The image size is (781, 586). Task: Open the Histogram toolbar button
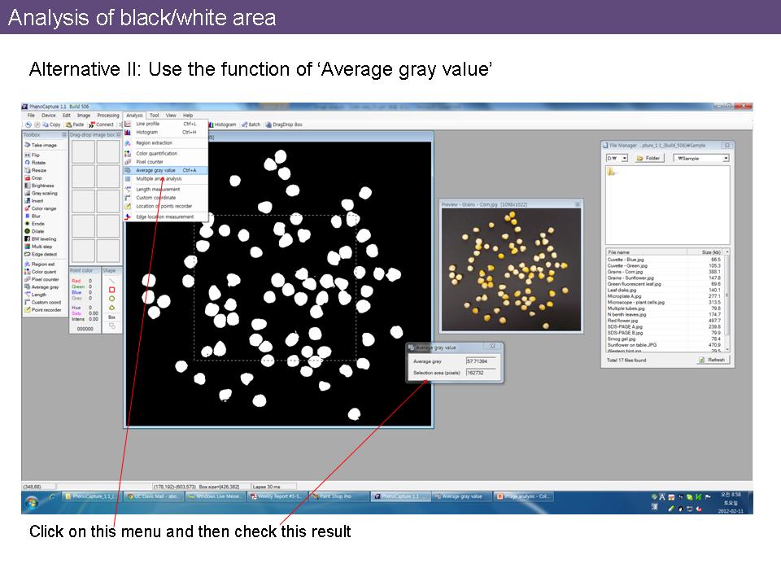[222, 125]
